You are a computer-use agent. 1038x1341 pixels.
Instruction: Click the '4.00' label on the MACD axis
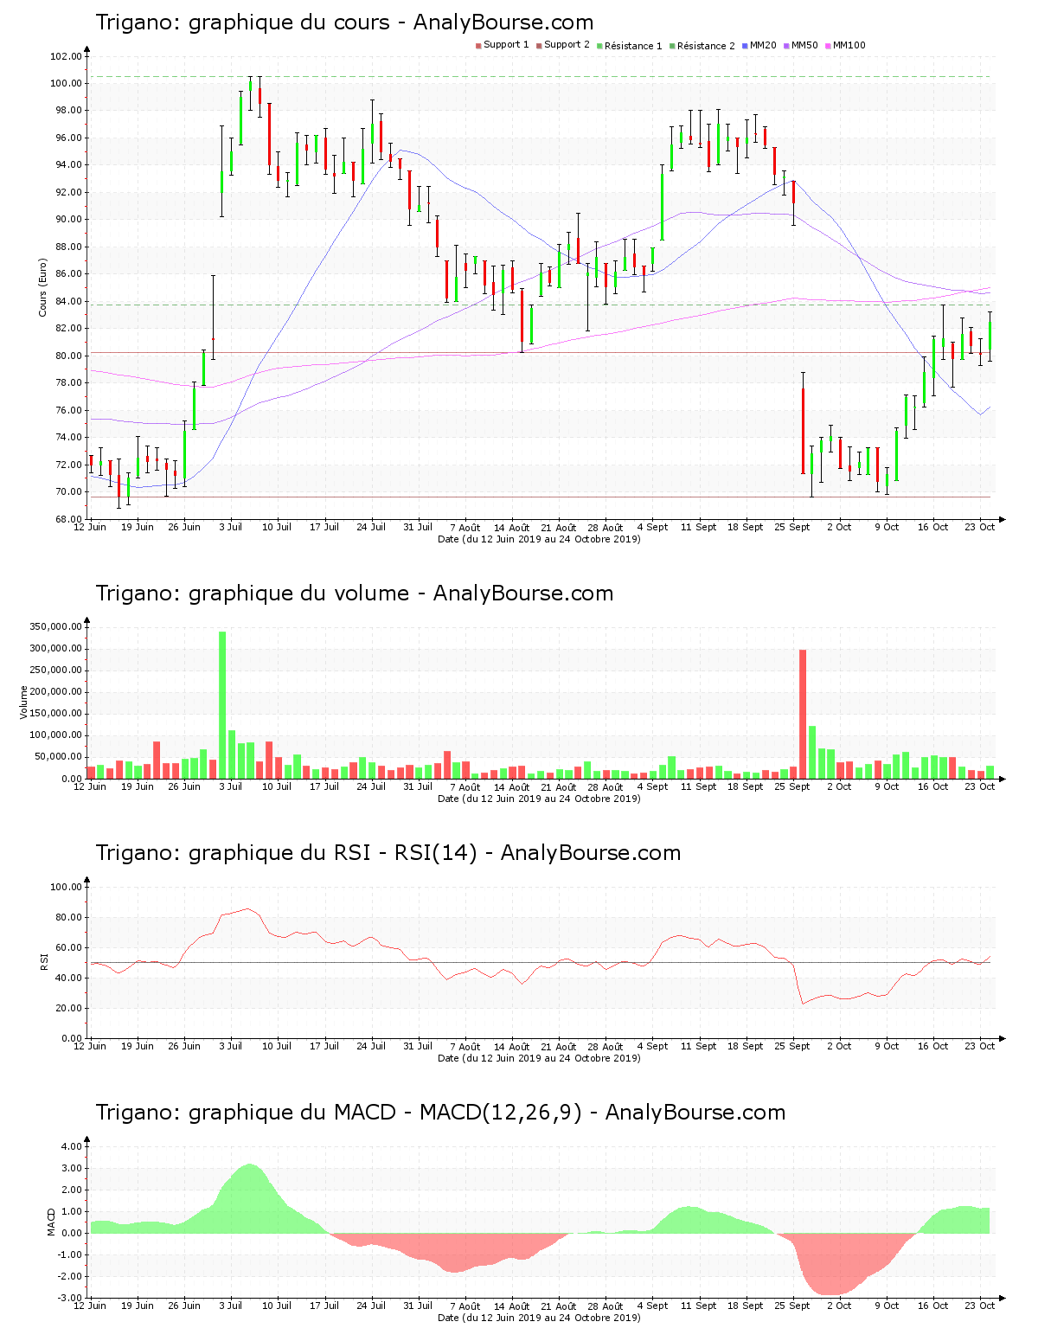pos(72,1146)
